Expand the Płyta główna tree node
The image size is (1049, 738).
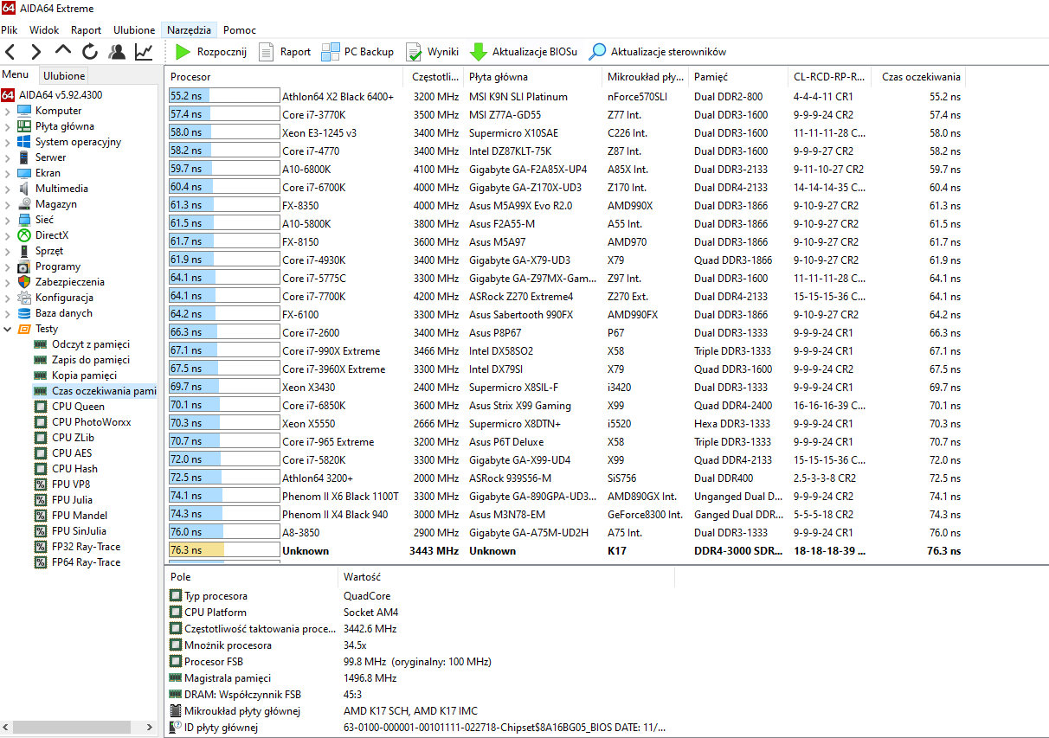click(8, 126)
